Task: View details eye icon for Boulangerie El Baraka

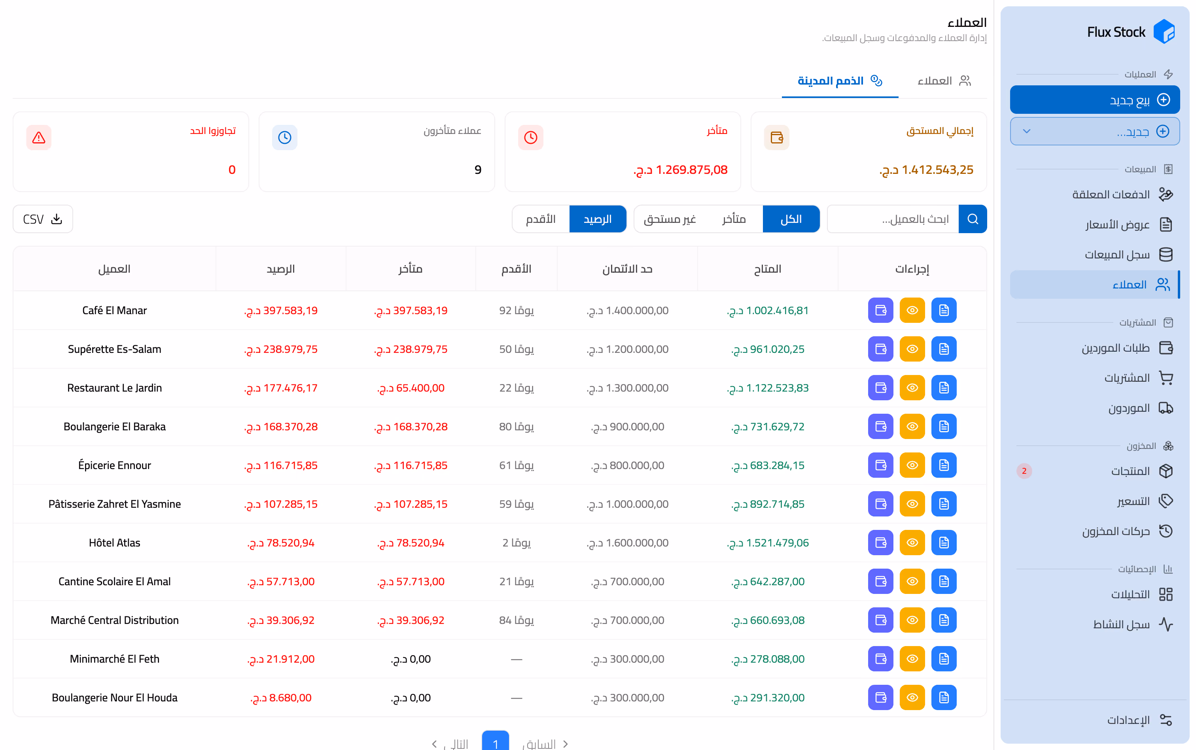Action: (x=912, y=427)
